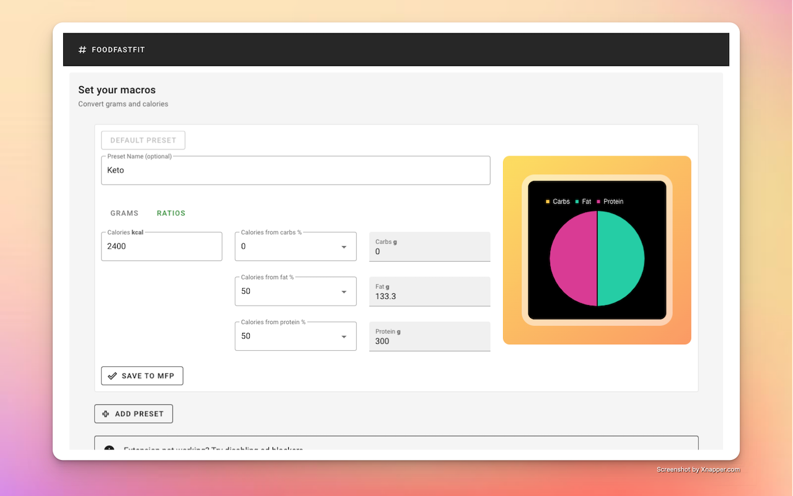This screenshot has height=496, width=793.
Task: Switch to the Ratios tab
Action: [x=171, y=213]
